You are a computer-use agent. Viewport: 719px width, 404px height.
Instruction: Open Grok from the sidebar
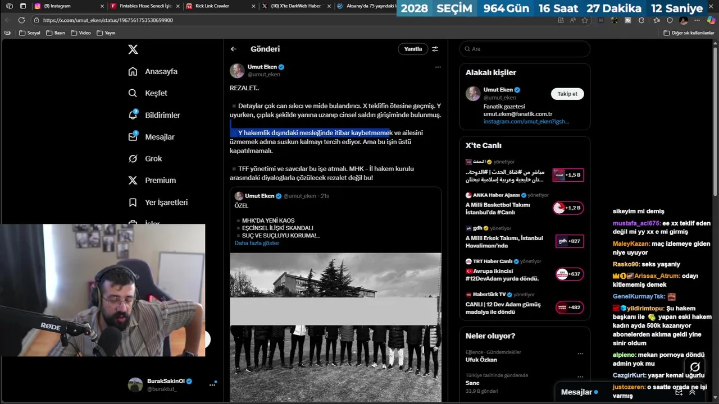145,159
